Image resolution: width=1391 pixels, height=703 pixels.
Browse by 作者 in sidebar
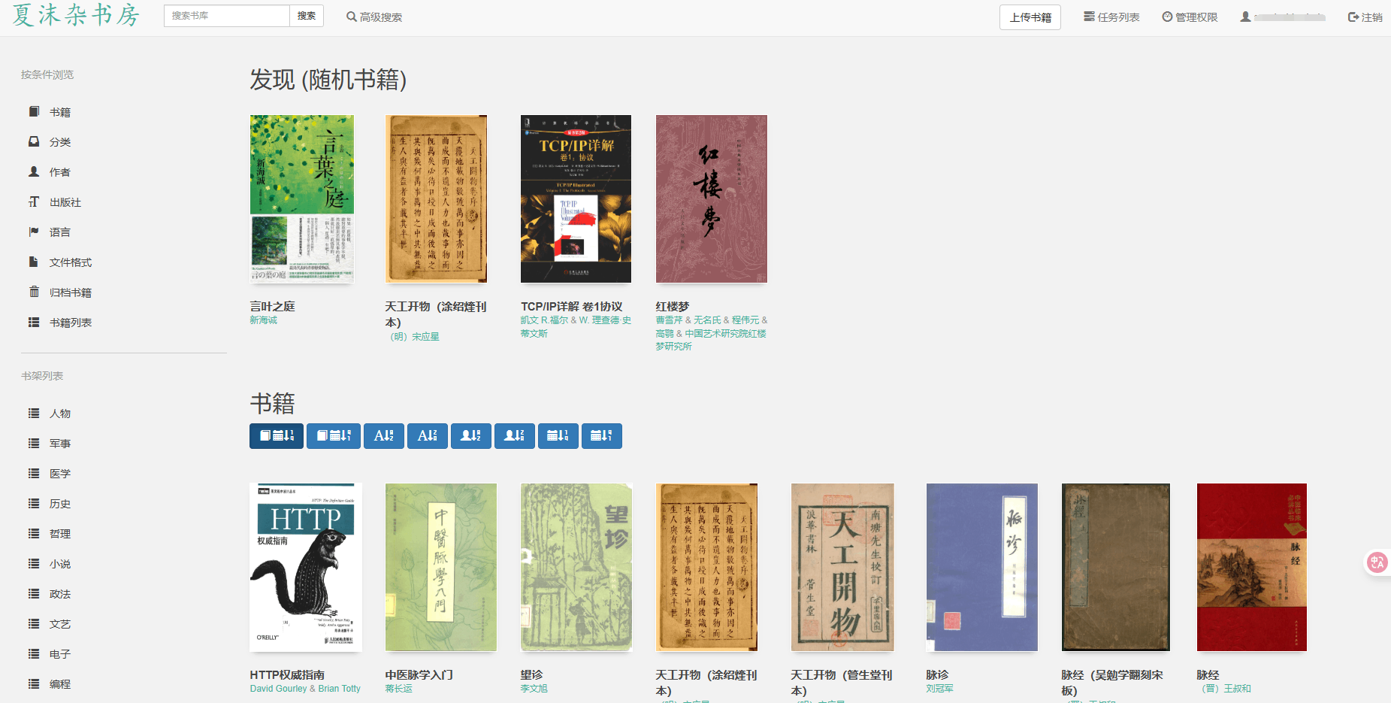[60, 172]
